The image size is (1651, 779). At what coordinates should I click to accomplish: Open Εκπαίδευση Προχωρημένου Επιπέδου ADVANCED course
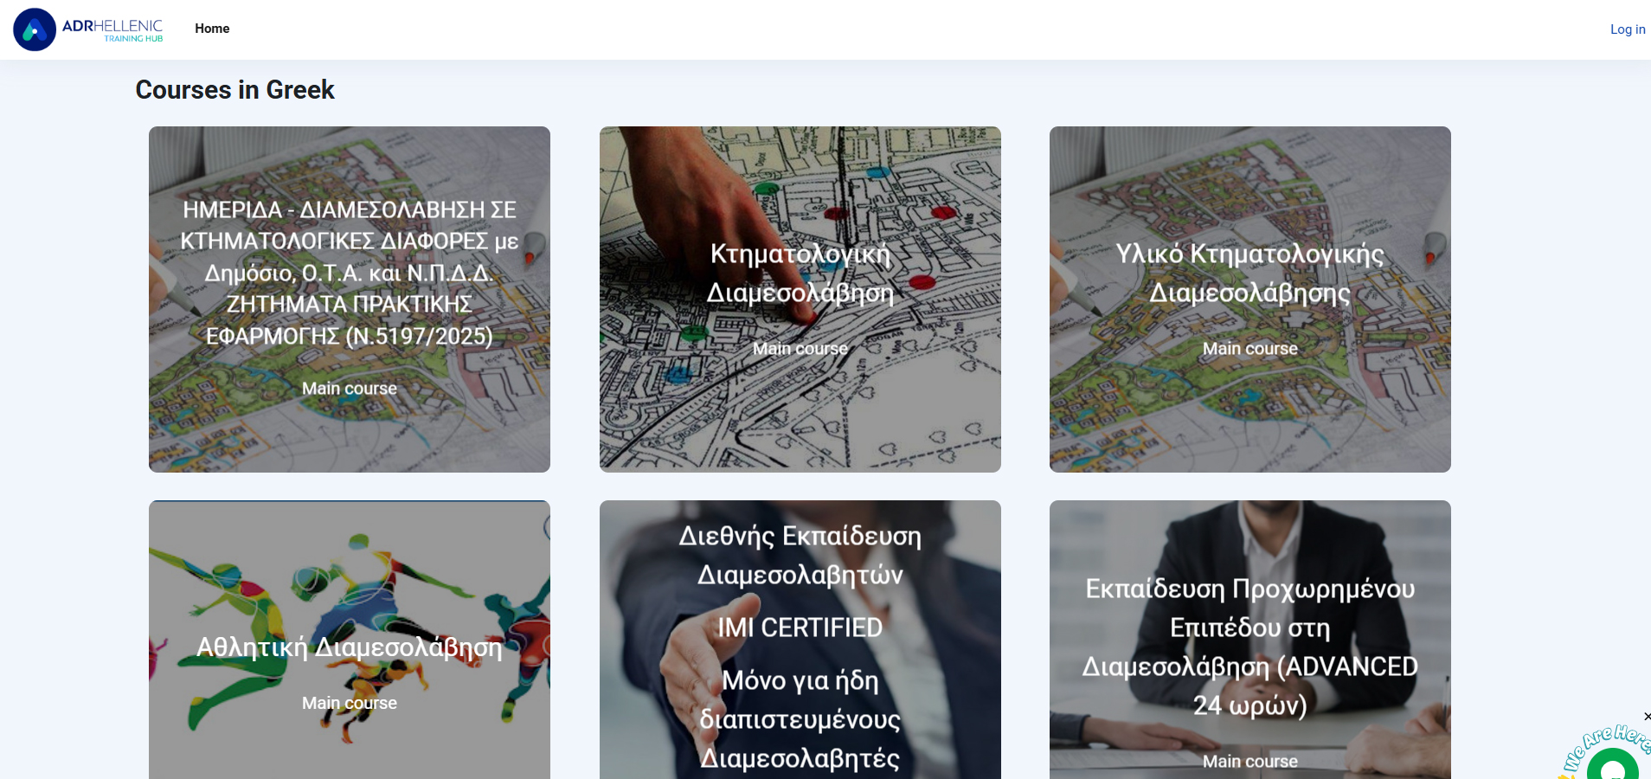[x=1249, y=647]
